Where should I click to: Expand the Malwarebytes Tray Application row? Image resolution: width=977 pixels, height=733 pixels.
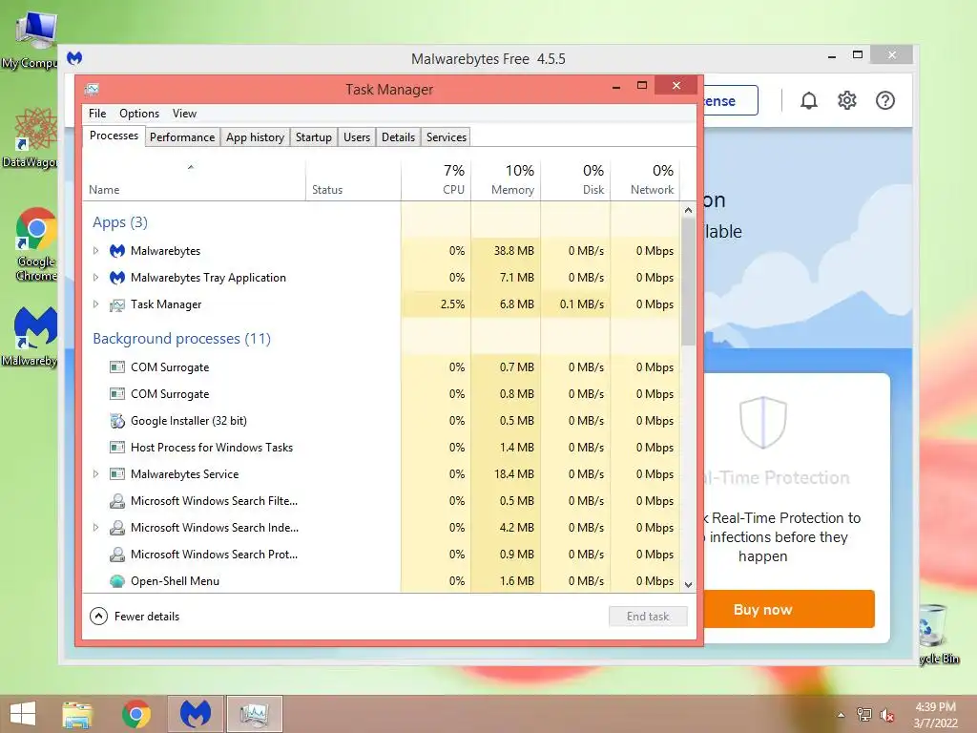coord(95,278)
